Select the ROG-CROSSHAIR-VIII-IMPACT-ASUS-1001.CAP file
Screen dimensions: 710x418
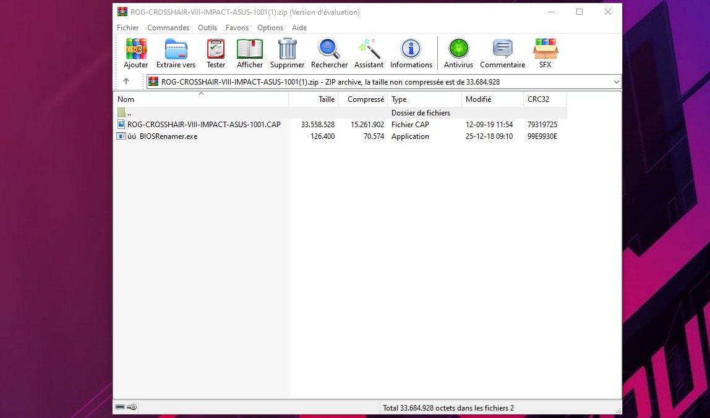coord(203,125)
